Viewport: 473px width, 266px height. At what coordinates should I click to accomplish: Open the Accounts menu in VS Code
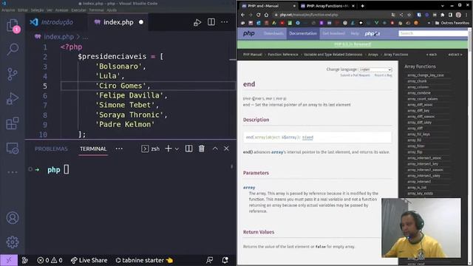(x=13, y=218)
